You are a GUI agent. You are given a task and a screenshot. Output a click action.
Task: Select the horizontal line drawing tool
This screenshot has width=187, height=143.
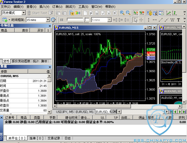pyautogui.click(x=154, y=20)
